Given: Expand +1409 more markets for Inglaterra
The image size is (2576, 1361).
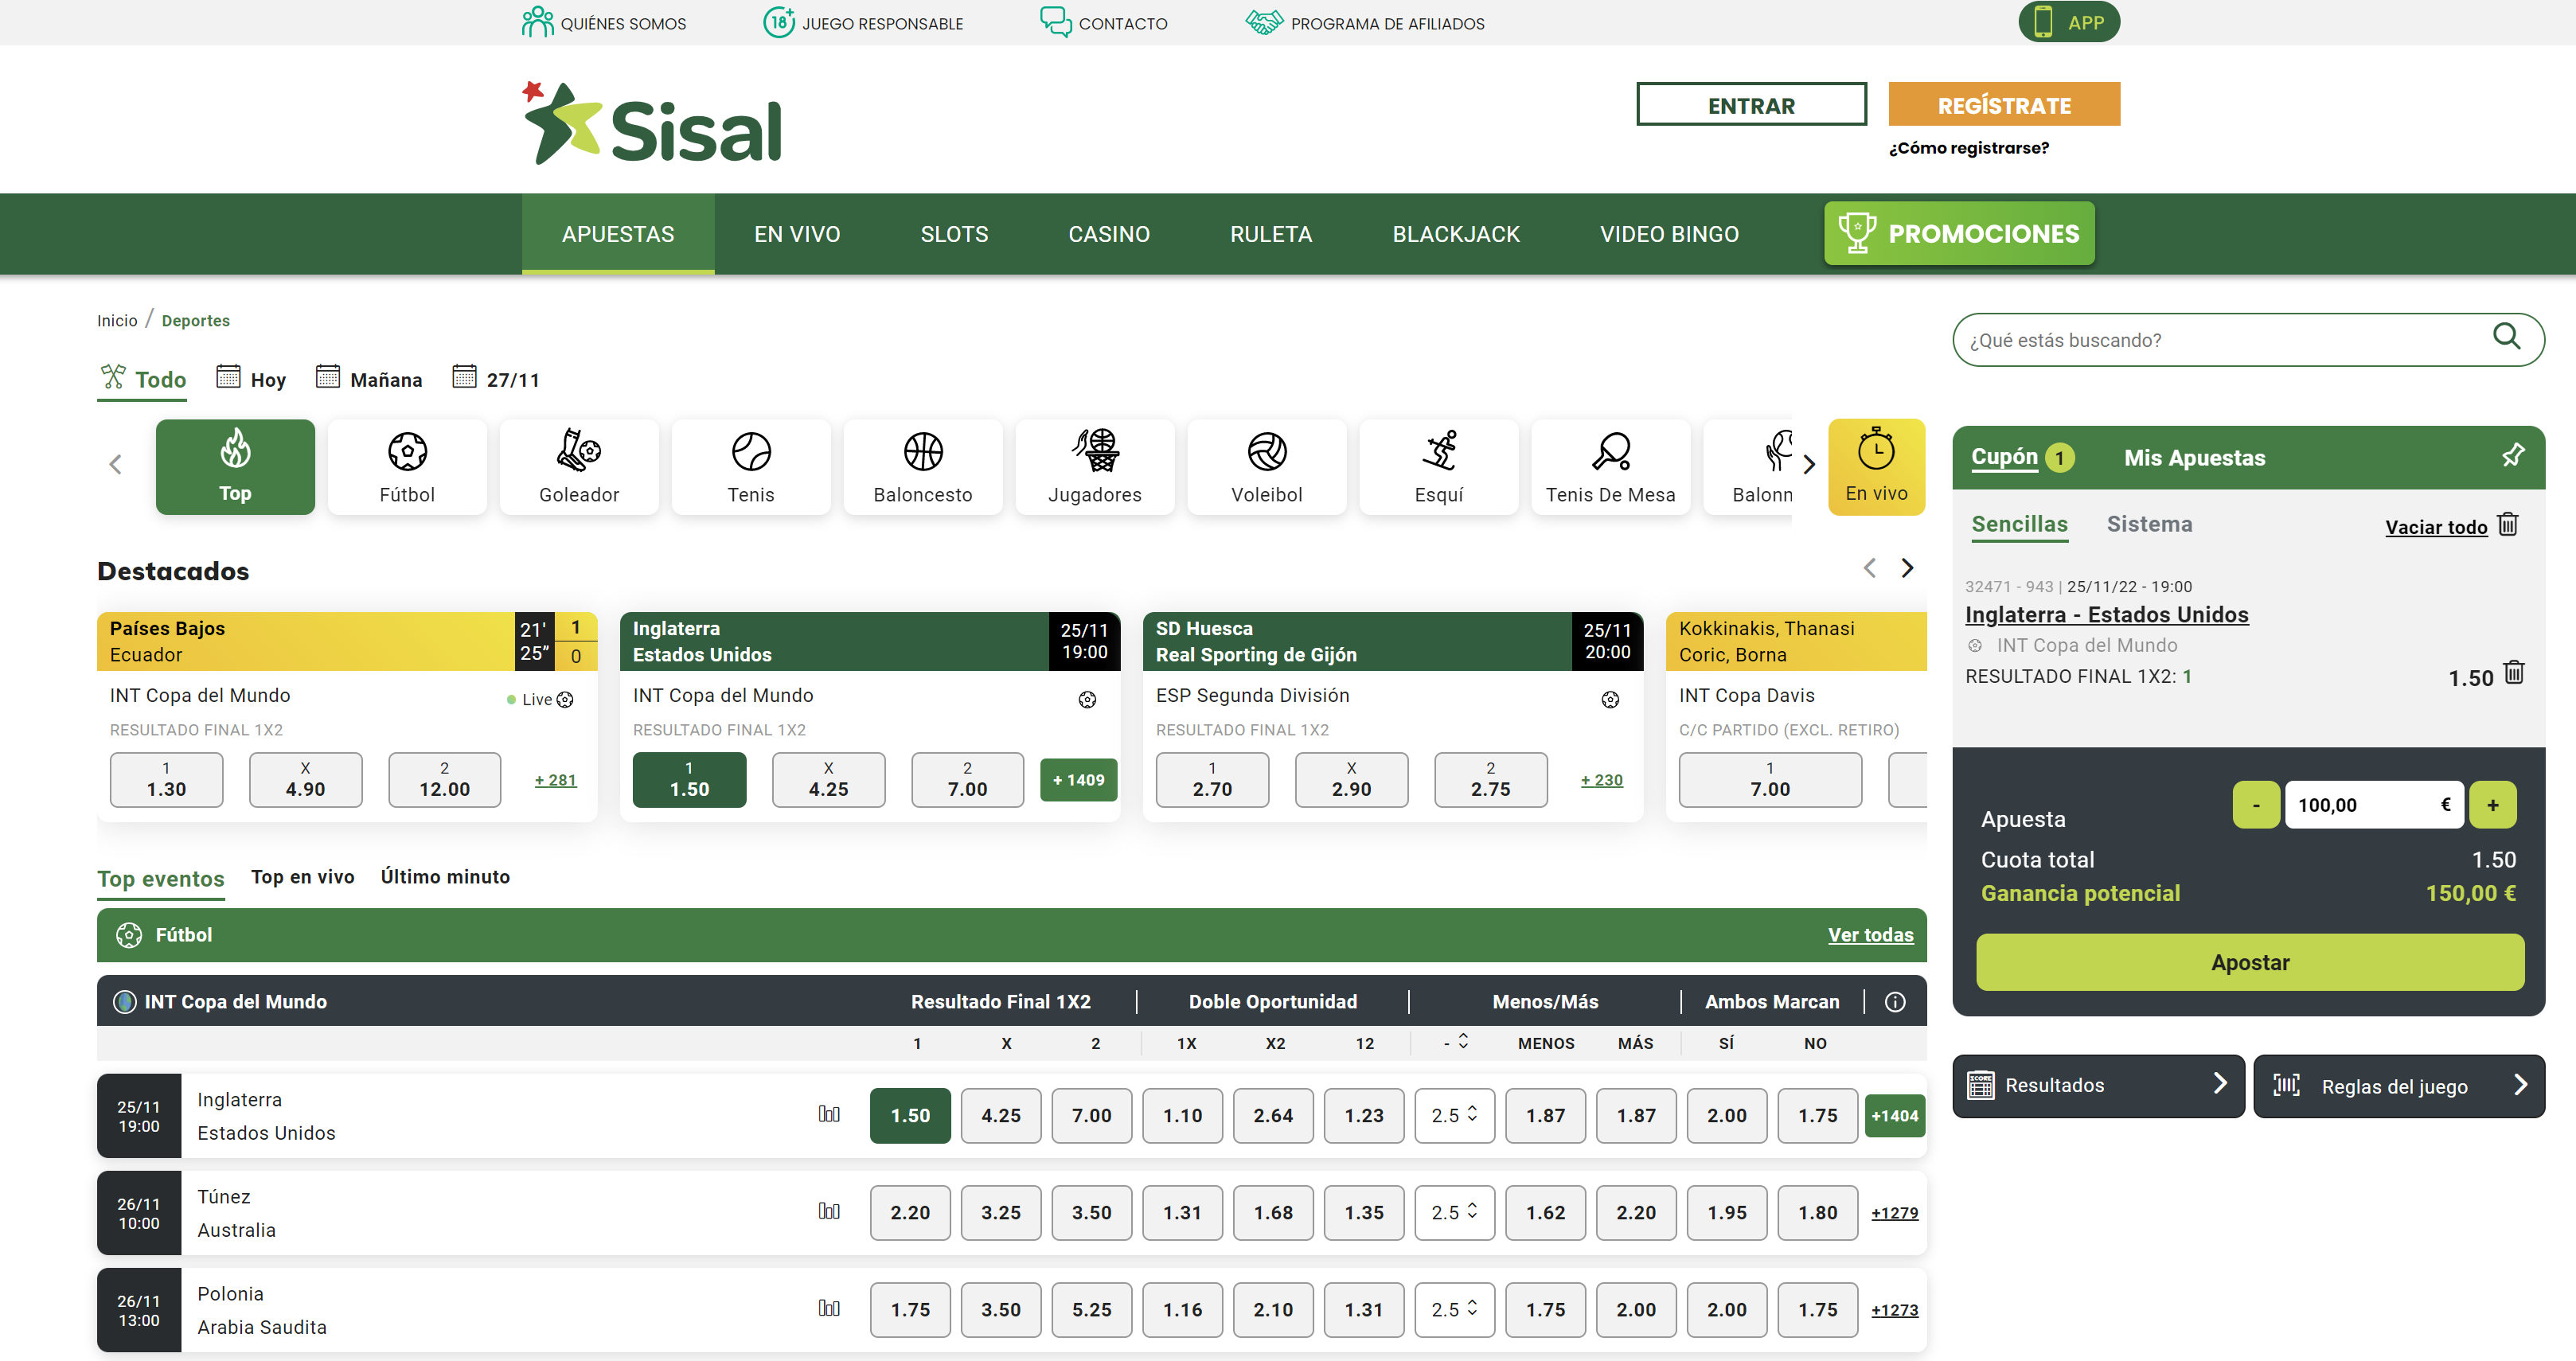Looking at the screenshot, I should point(1078,780).
